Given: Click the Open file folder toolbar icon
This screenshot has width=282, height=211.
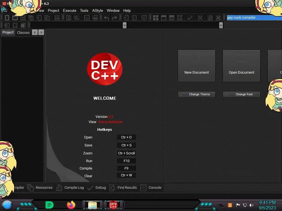Looking at the screenshot, I should (x=15, y=18).
